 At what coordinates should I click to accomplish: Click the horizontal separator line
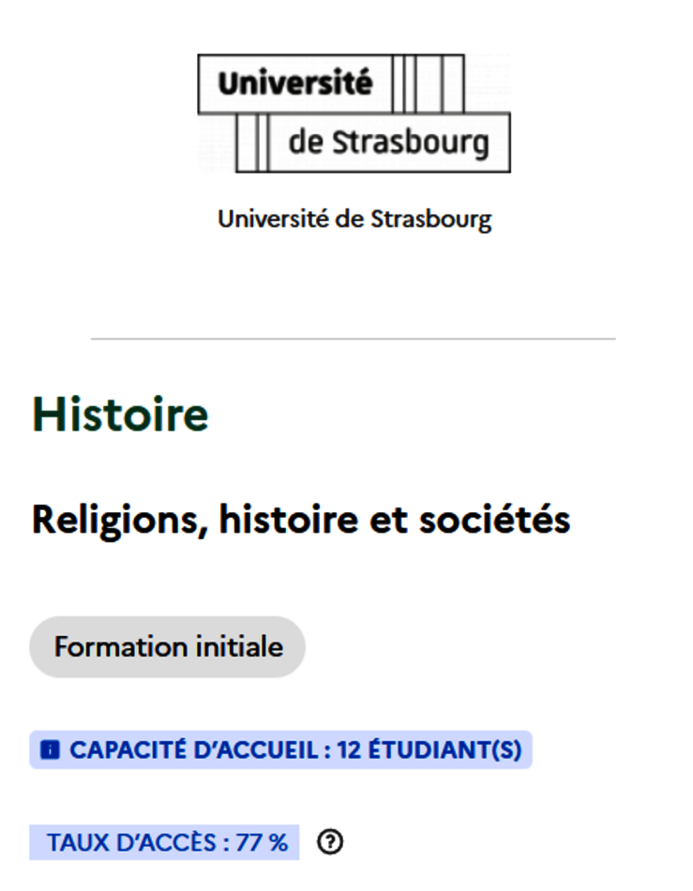[x=354, y=339]
